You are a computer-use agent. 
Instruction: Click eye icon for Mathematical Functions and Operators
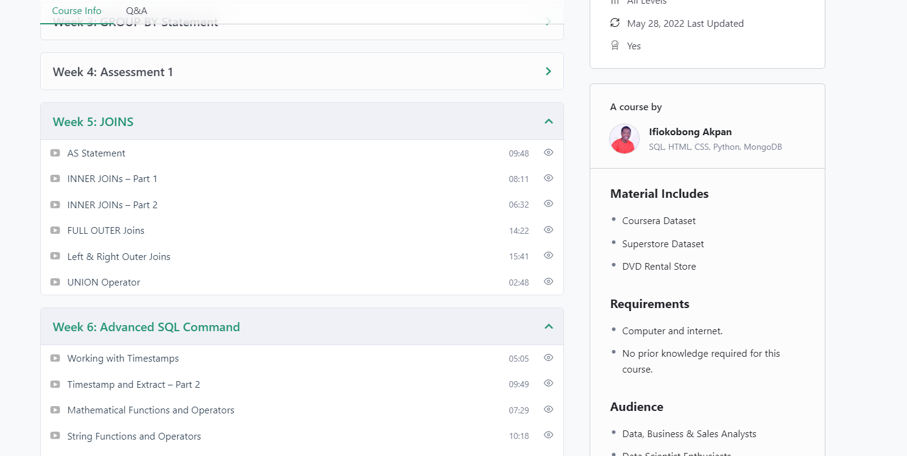pyautogui.click(x=548, y=410)
